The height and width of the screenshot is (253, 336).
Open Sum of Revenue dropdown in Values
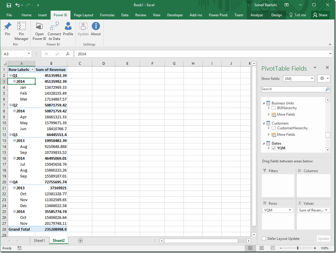326,210
